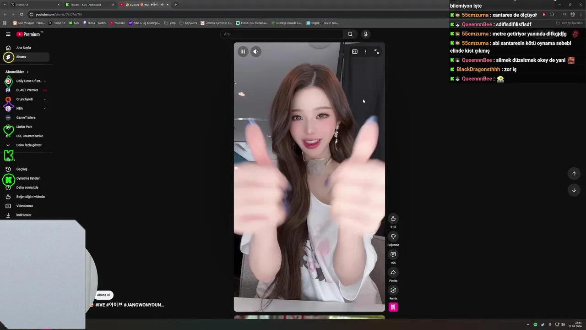Go back in browser history
Screen dimensions: 586x330
[5, 14]
